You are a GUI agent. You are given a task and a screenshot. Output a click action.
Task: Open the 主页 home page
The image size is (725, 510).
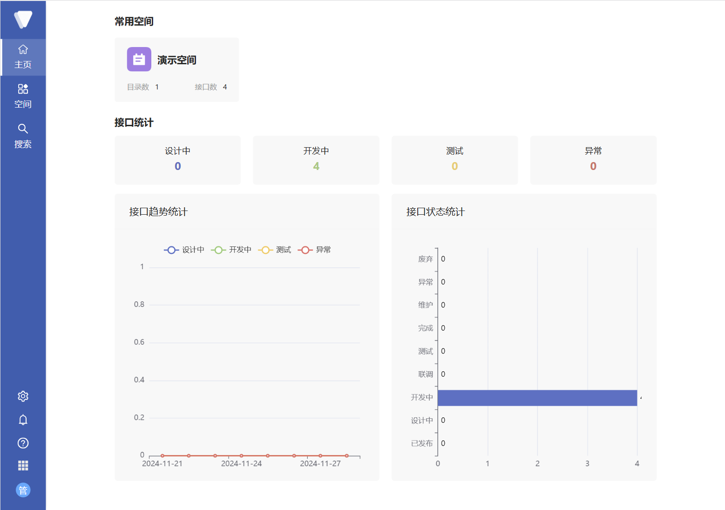(23, 57)
